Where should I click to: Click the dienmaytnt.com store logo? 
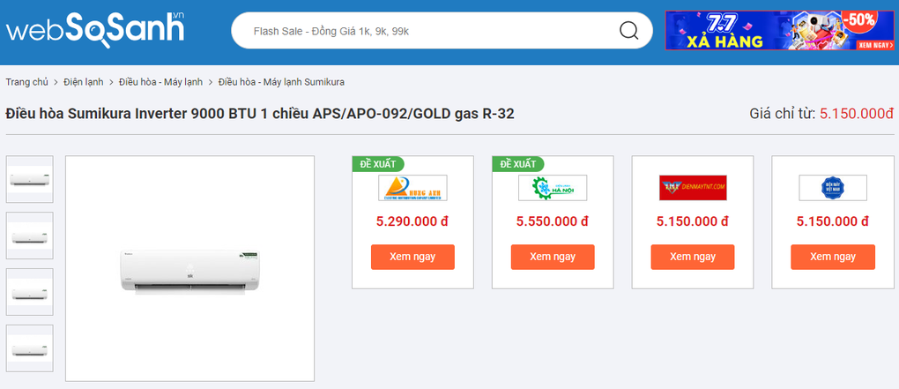click(x=693, y=188)
